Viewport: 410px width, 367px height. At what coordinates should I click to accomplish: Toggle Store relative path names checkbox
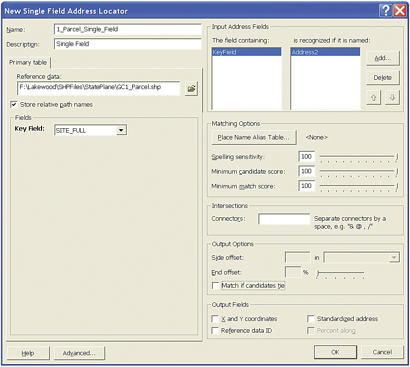pos(14,104)
